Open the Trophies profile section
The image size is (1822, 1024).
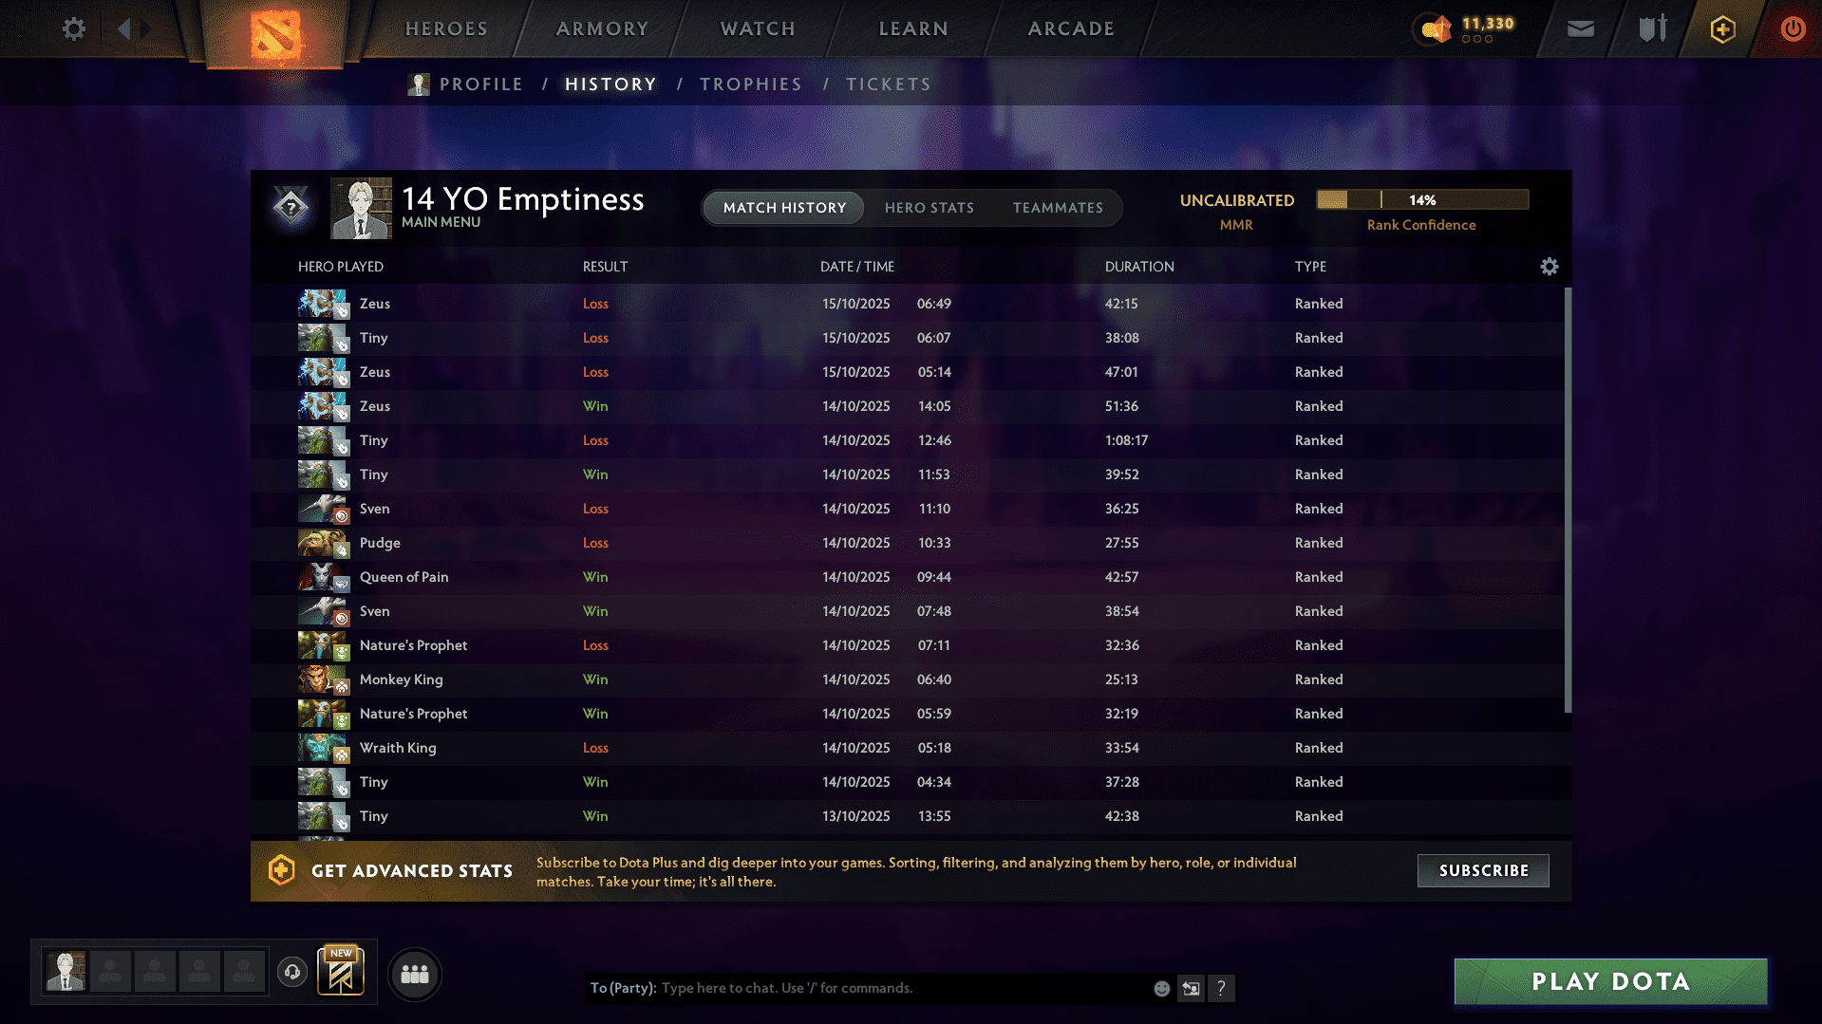coord(750,84)
